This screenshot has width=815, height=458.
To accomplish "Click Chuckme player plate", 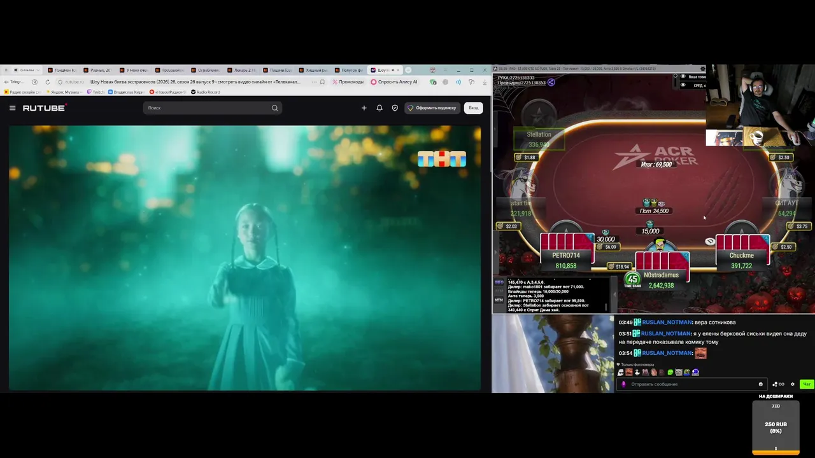I will pos(742,260).
